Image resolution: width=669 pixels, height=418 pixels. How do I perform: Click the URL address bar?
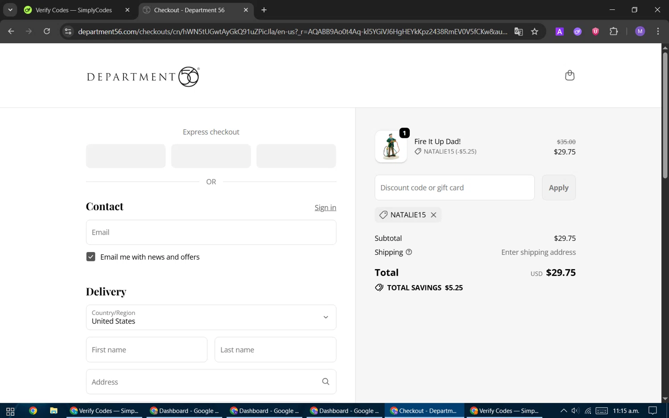(293, 31)
